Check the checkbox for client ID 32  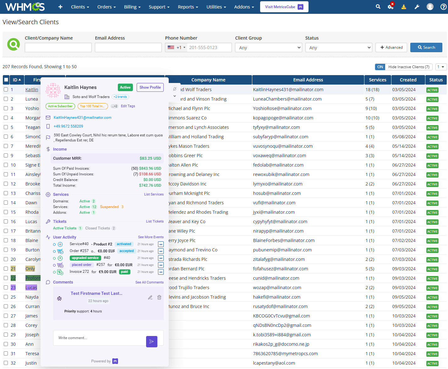tap(6, 363)
